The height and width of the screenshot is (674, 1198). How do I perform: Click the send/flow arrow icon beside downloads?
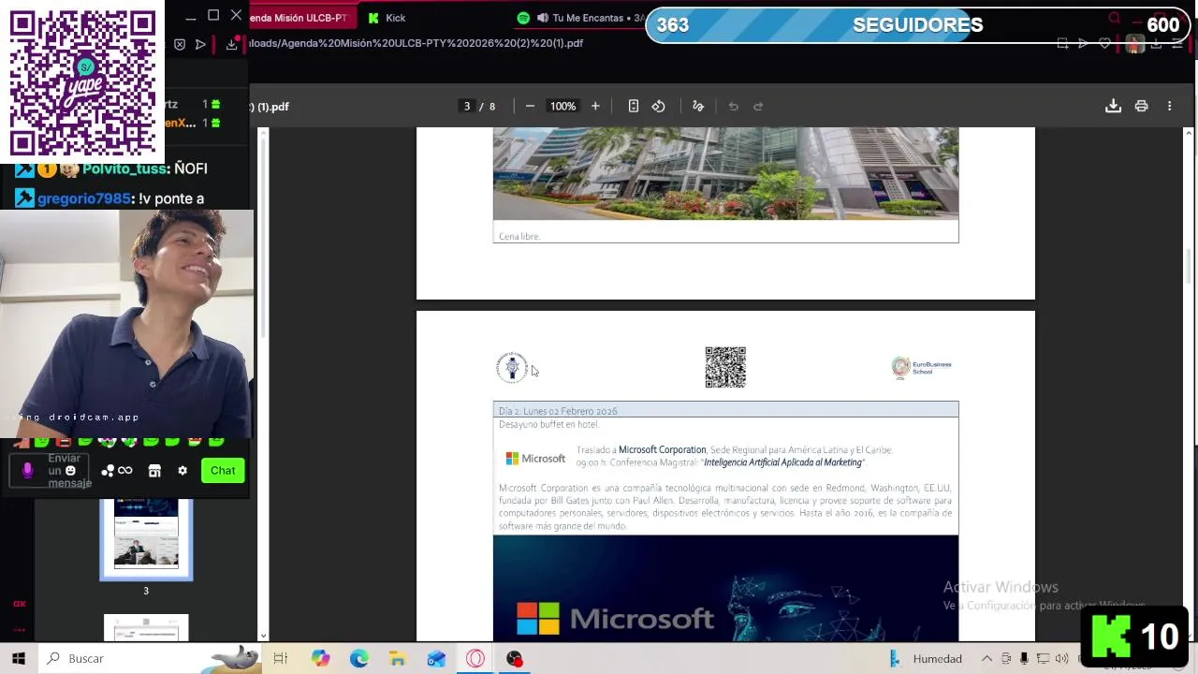coord(200,43)
